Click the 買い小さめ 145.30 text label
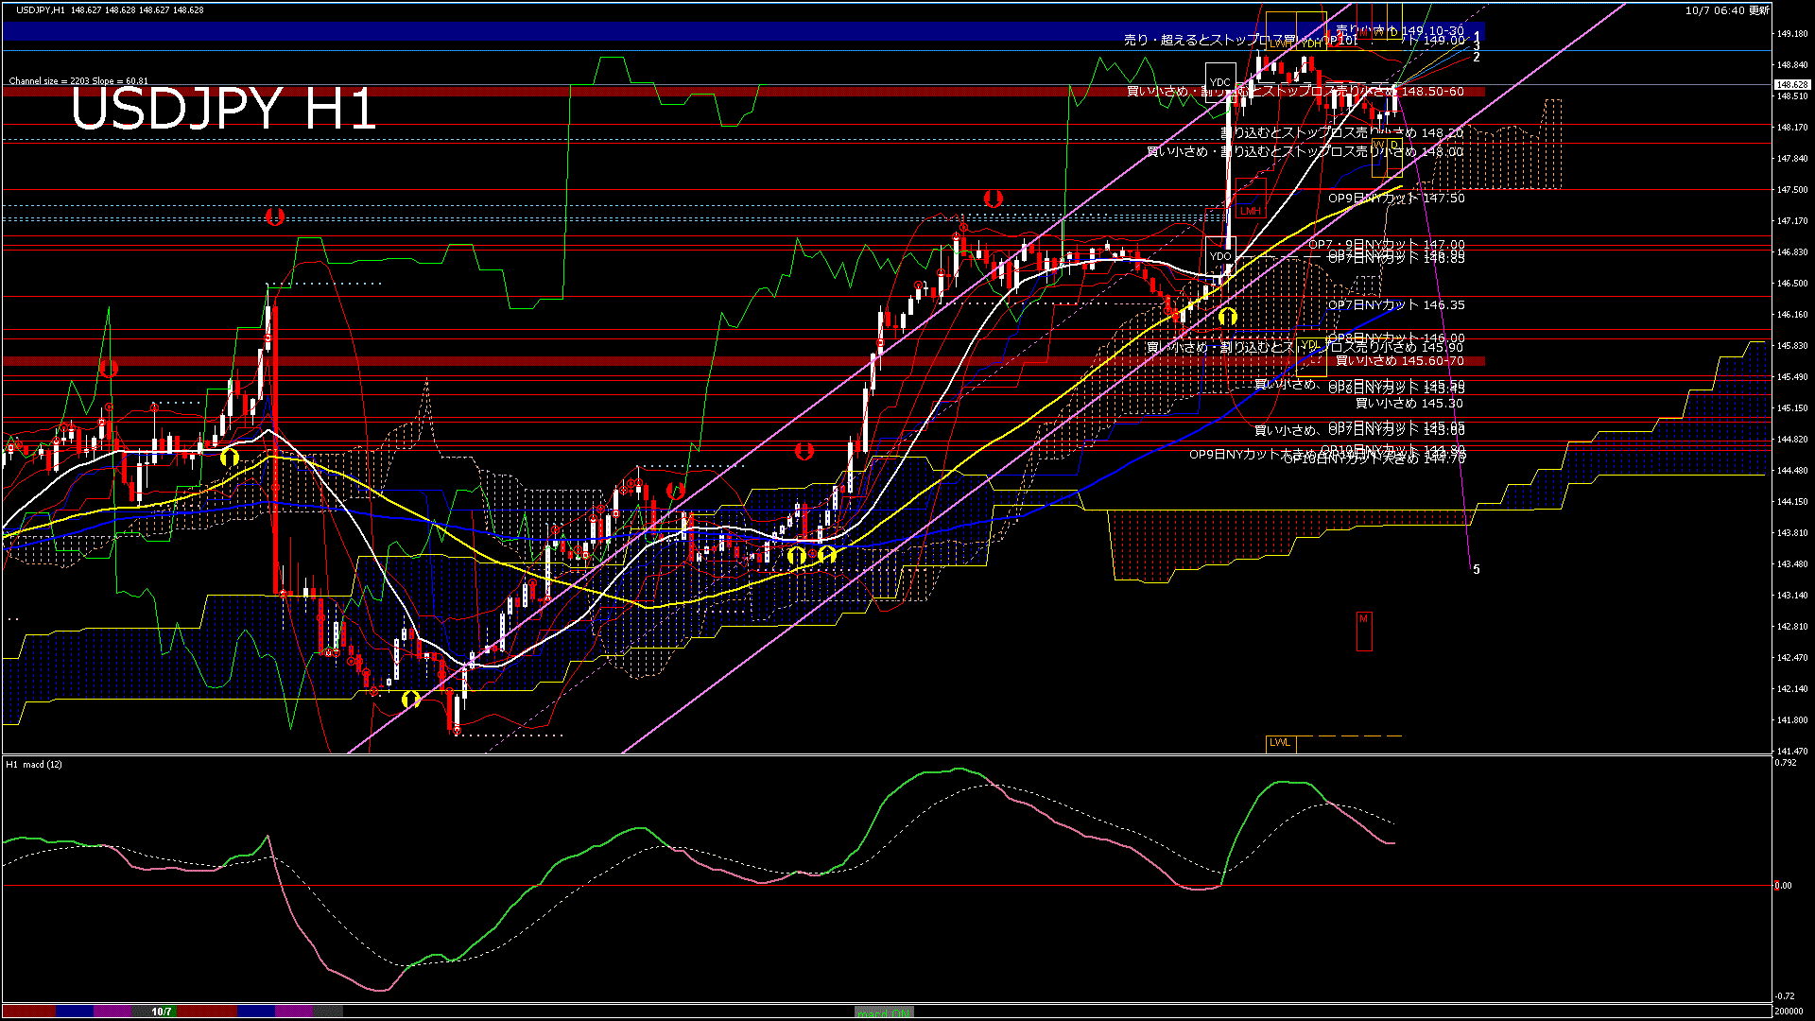The height and width of the screenshot is (1021, 1815). click(1409, 404)
